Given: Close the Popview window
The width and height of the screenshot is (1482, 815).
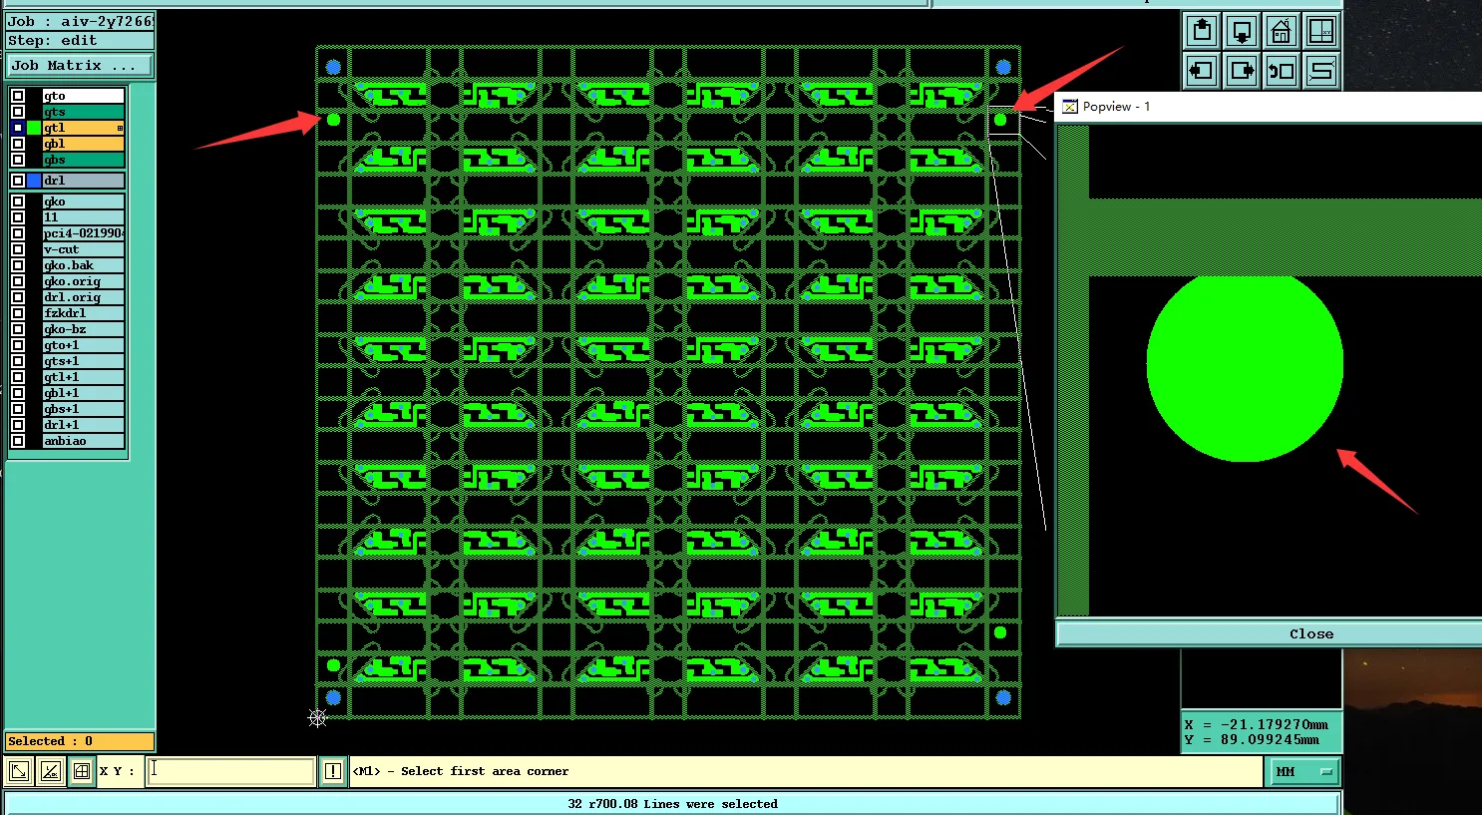Looking at the screenshot, I should pyautogui.click(x=1269, y=633).
